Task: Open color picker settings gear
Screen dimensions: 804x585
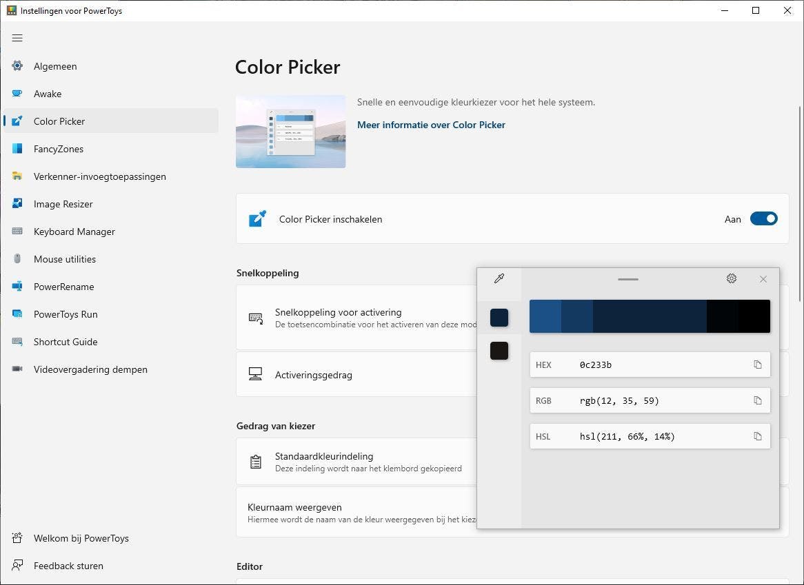Action: tap(732, 278)
